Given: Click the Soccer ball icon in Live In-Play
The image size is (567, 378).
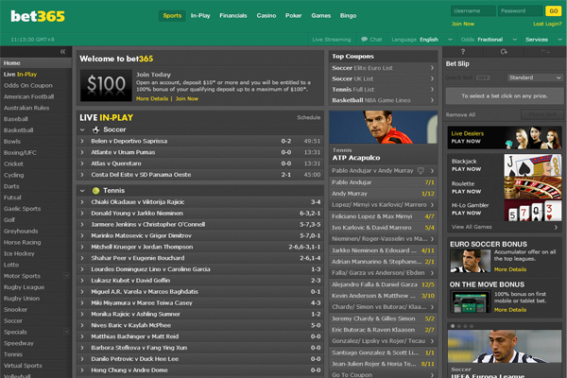Looking at the screenshot, I should tap(95, 129).
